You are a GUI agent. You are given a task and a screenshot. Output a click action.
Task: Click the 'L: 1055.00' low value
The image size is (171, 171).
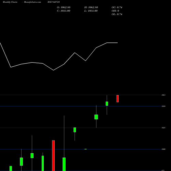tap(91, 11)
